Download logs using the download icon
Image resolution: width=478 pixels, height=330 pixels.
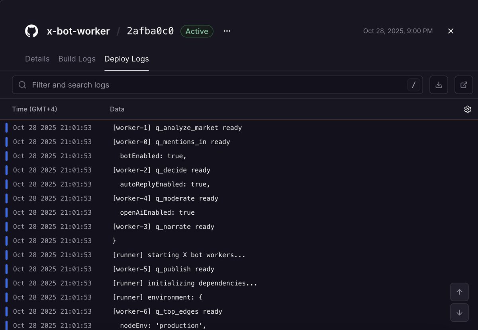tap(439, 85)
